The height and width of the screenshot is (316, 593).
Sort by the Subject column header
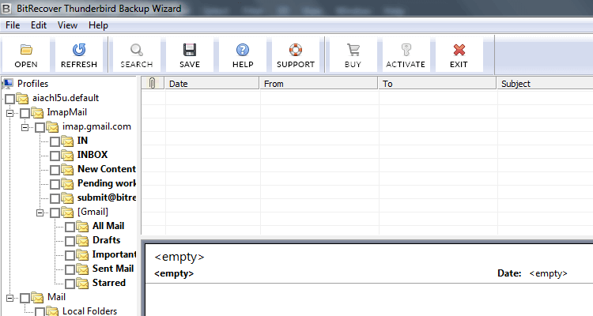pyautogui.click(x=545, y=83)
